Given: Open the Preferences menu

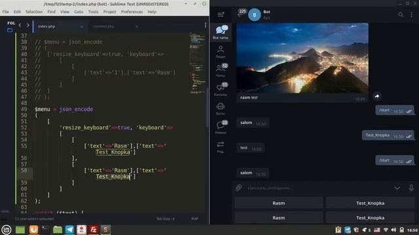Looking at the screenshot, I should tap(132, 12).
